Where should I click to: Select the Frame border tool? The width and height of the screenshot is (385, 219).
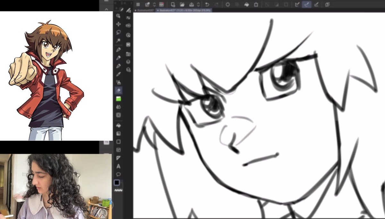[118, 150]
